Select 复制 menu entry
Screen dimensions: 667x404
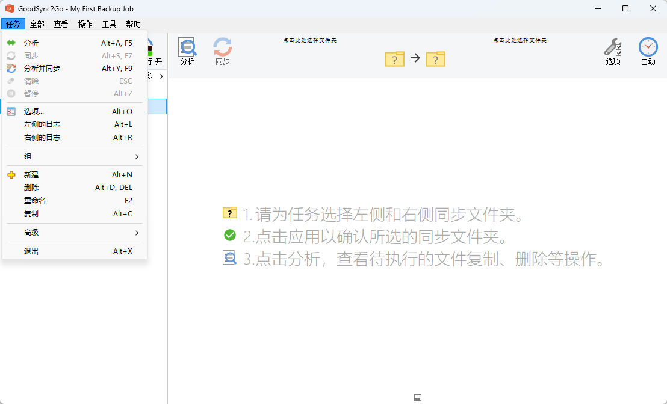coord(75,213)
